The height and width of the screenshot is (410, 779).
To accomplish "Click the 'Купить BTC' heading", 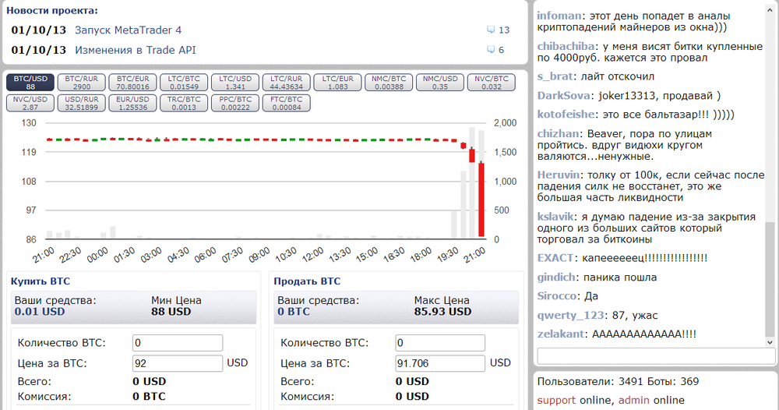I will coord(41,281).
